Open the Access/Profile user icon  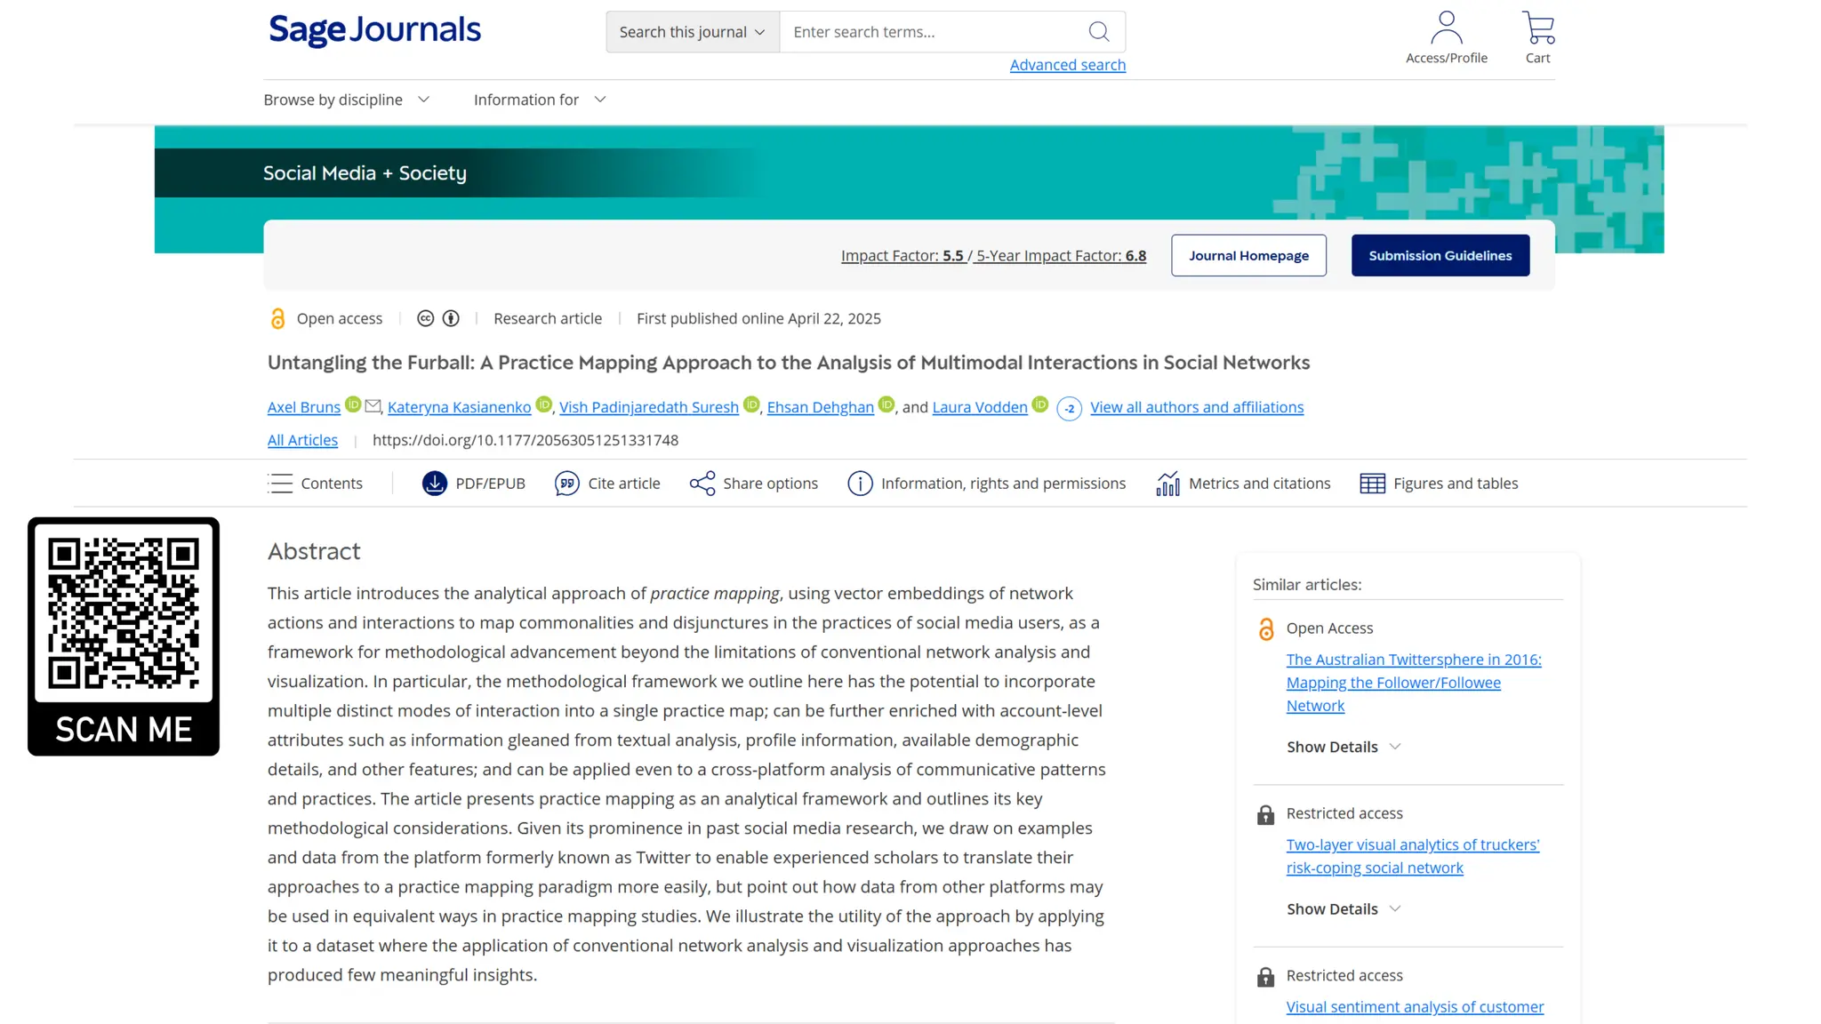pyautogui.click(x=1446, y=28)
